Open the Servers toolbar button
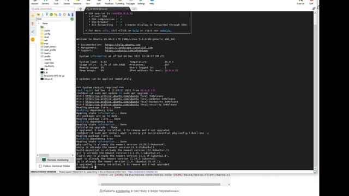 click(x=45, y=2)
